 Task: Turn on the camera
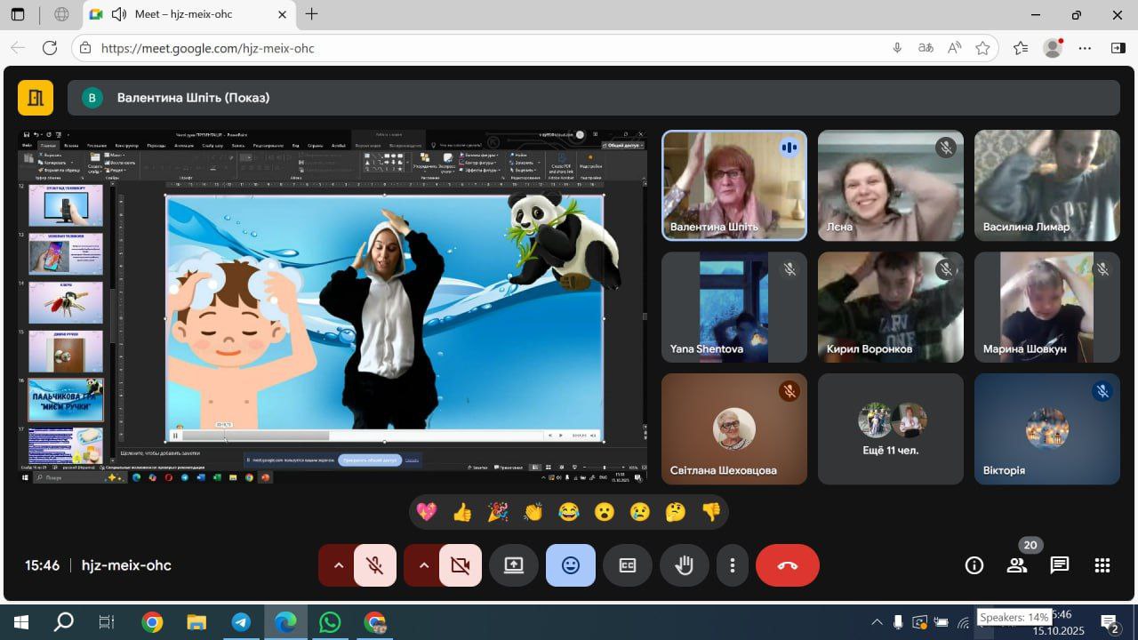461,565
